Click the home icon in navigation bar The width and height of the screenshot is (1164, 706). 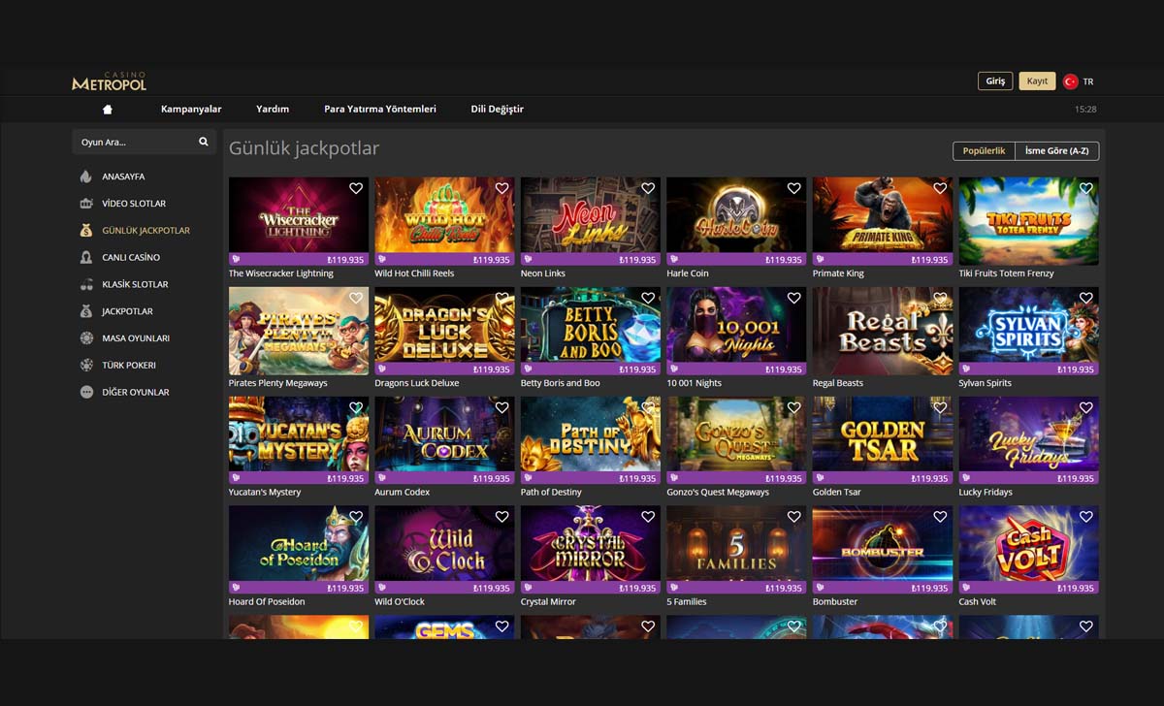pyautogui.click(x=108, y=110)
